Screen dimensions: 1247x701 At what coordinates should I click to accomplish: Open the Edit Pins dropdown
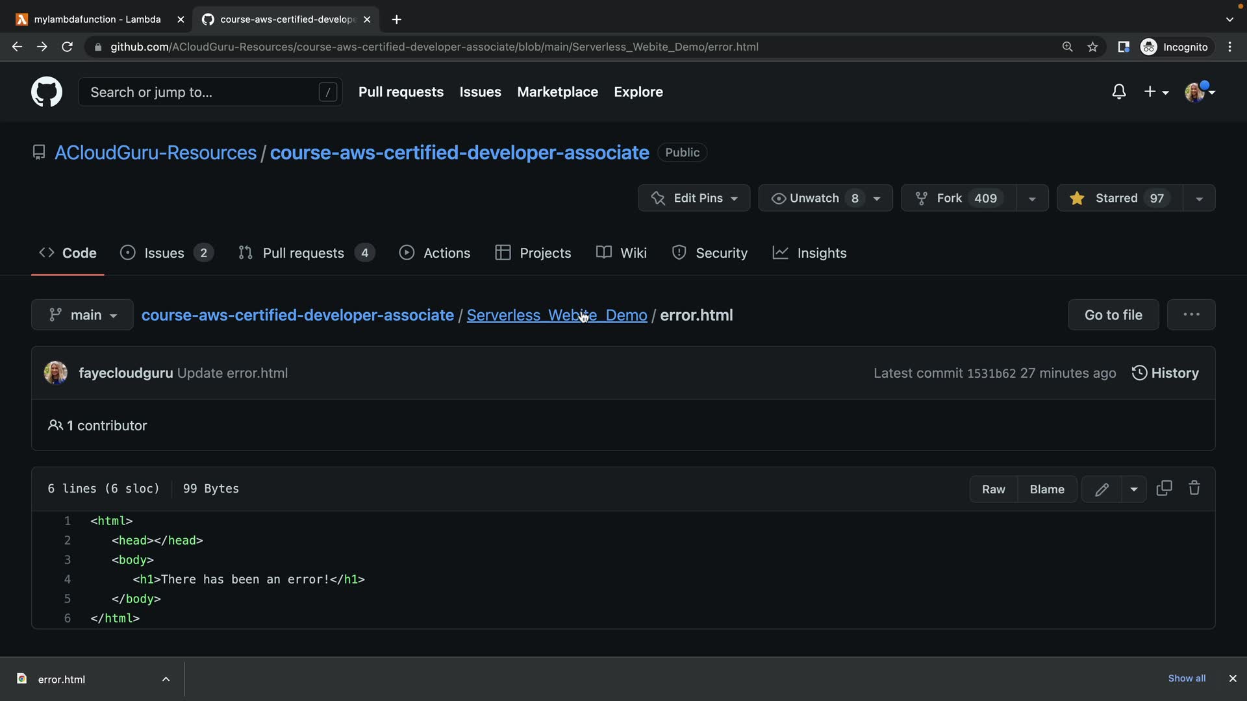[694, 198]
